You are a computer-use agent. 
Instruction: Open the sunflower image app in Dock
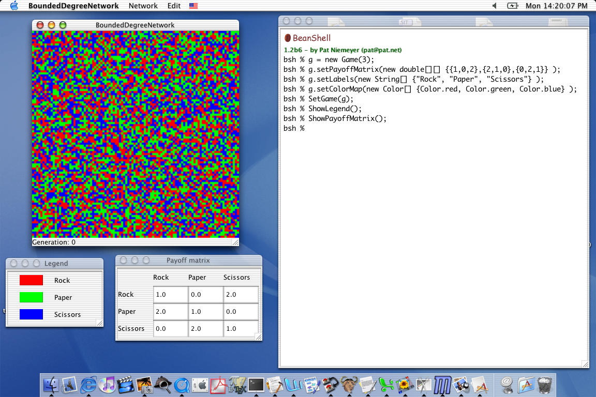coord(405,385)
